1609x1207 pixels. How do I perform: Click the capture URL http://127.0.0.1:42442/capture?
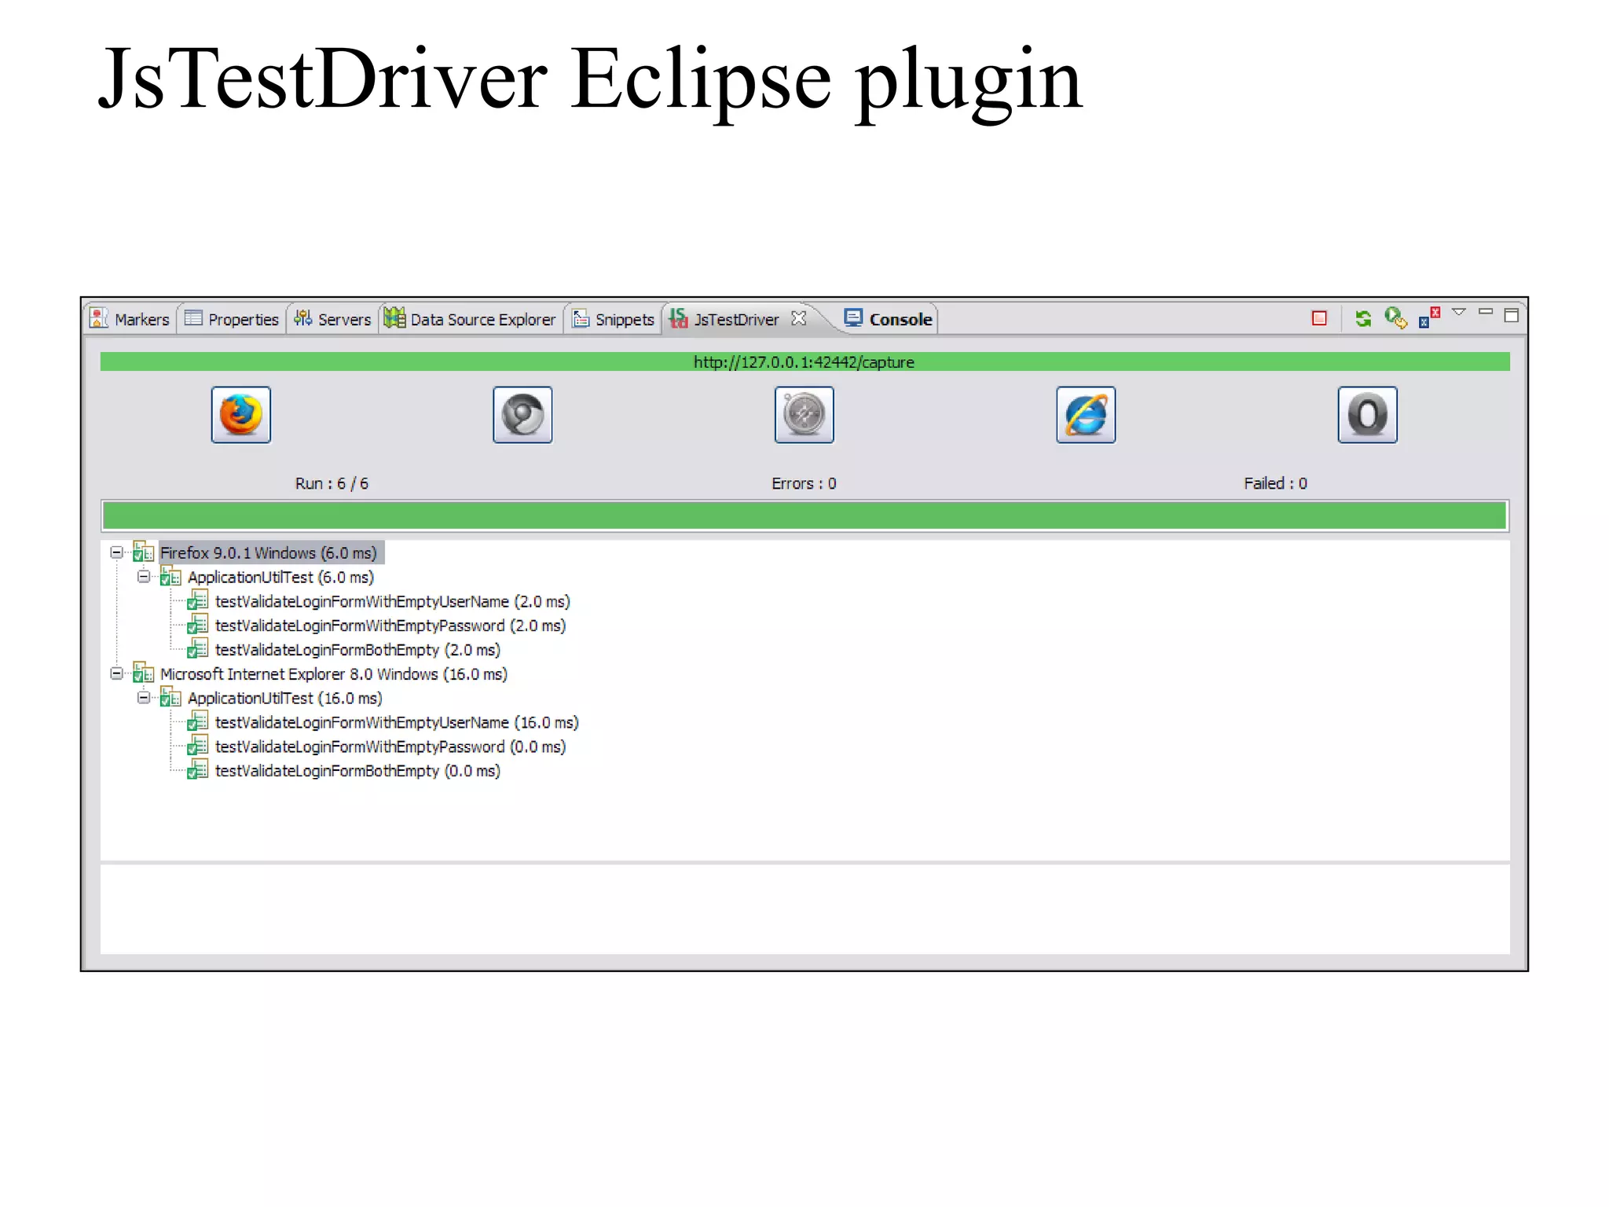click(x=804, y=362)
